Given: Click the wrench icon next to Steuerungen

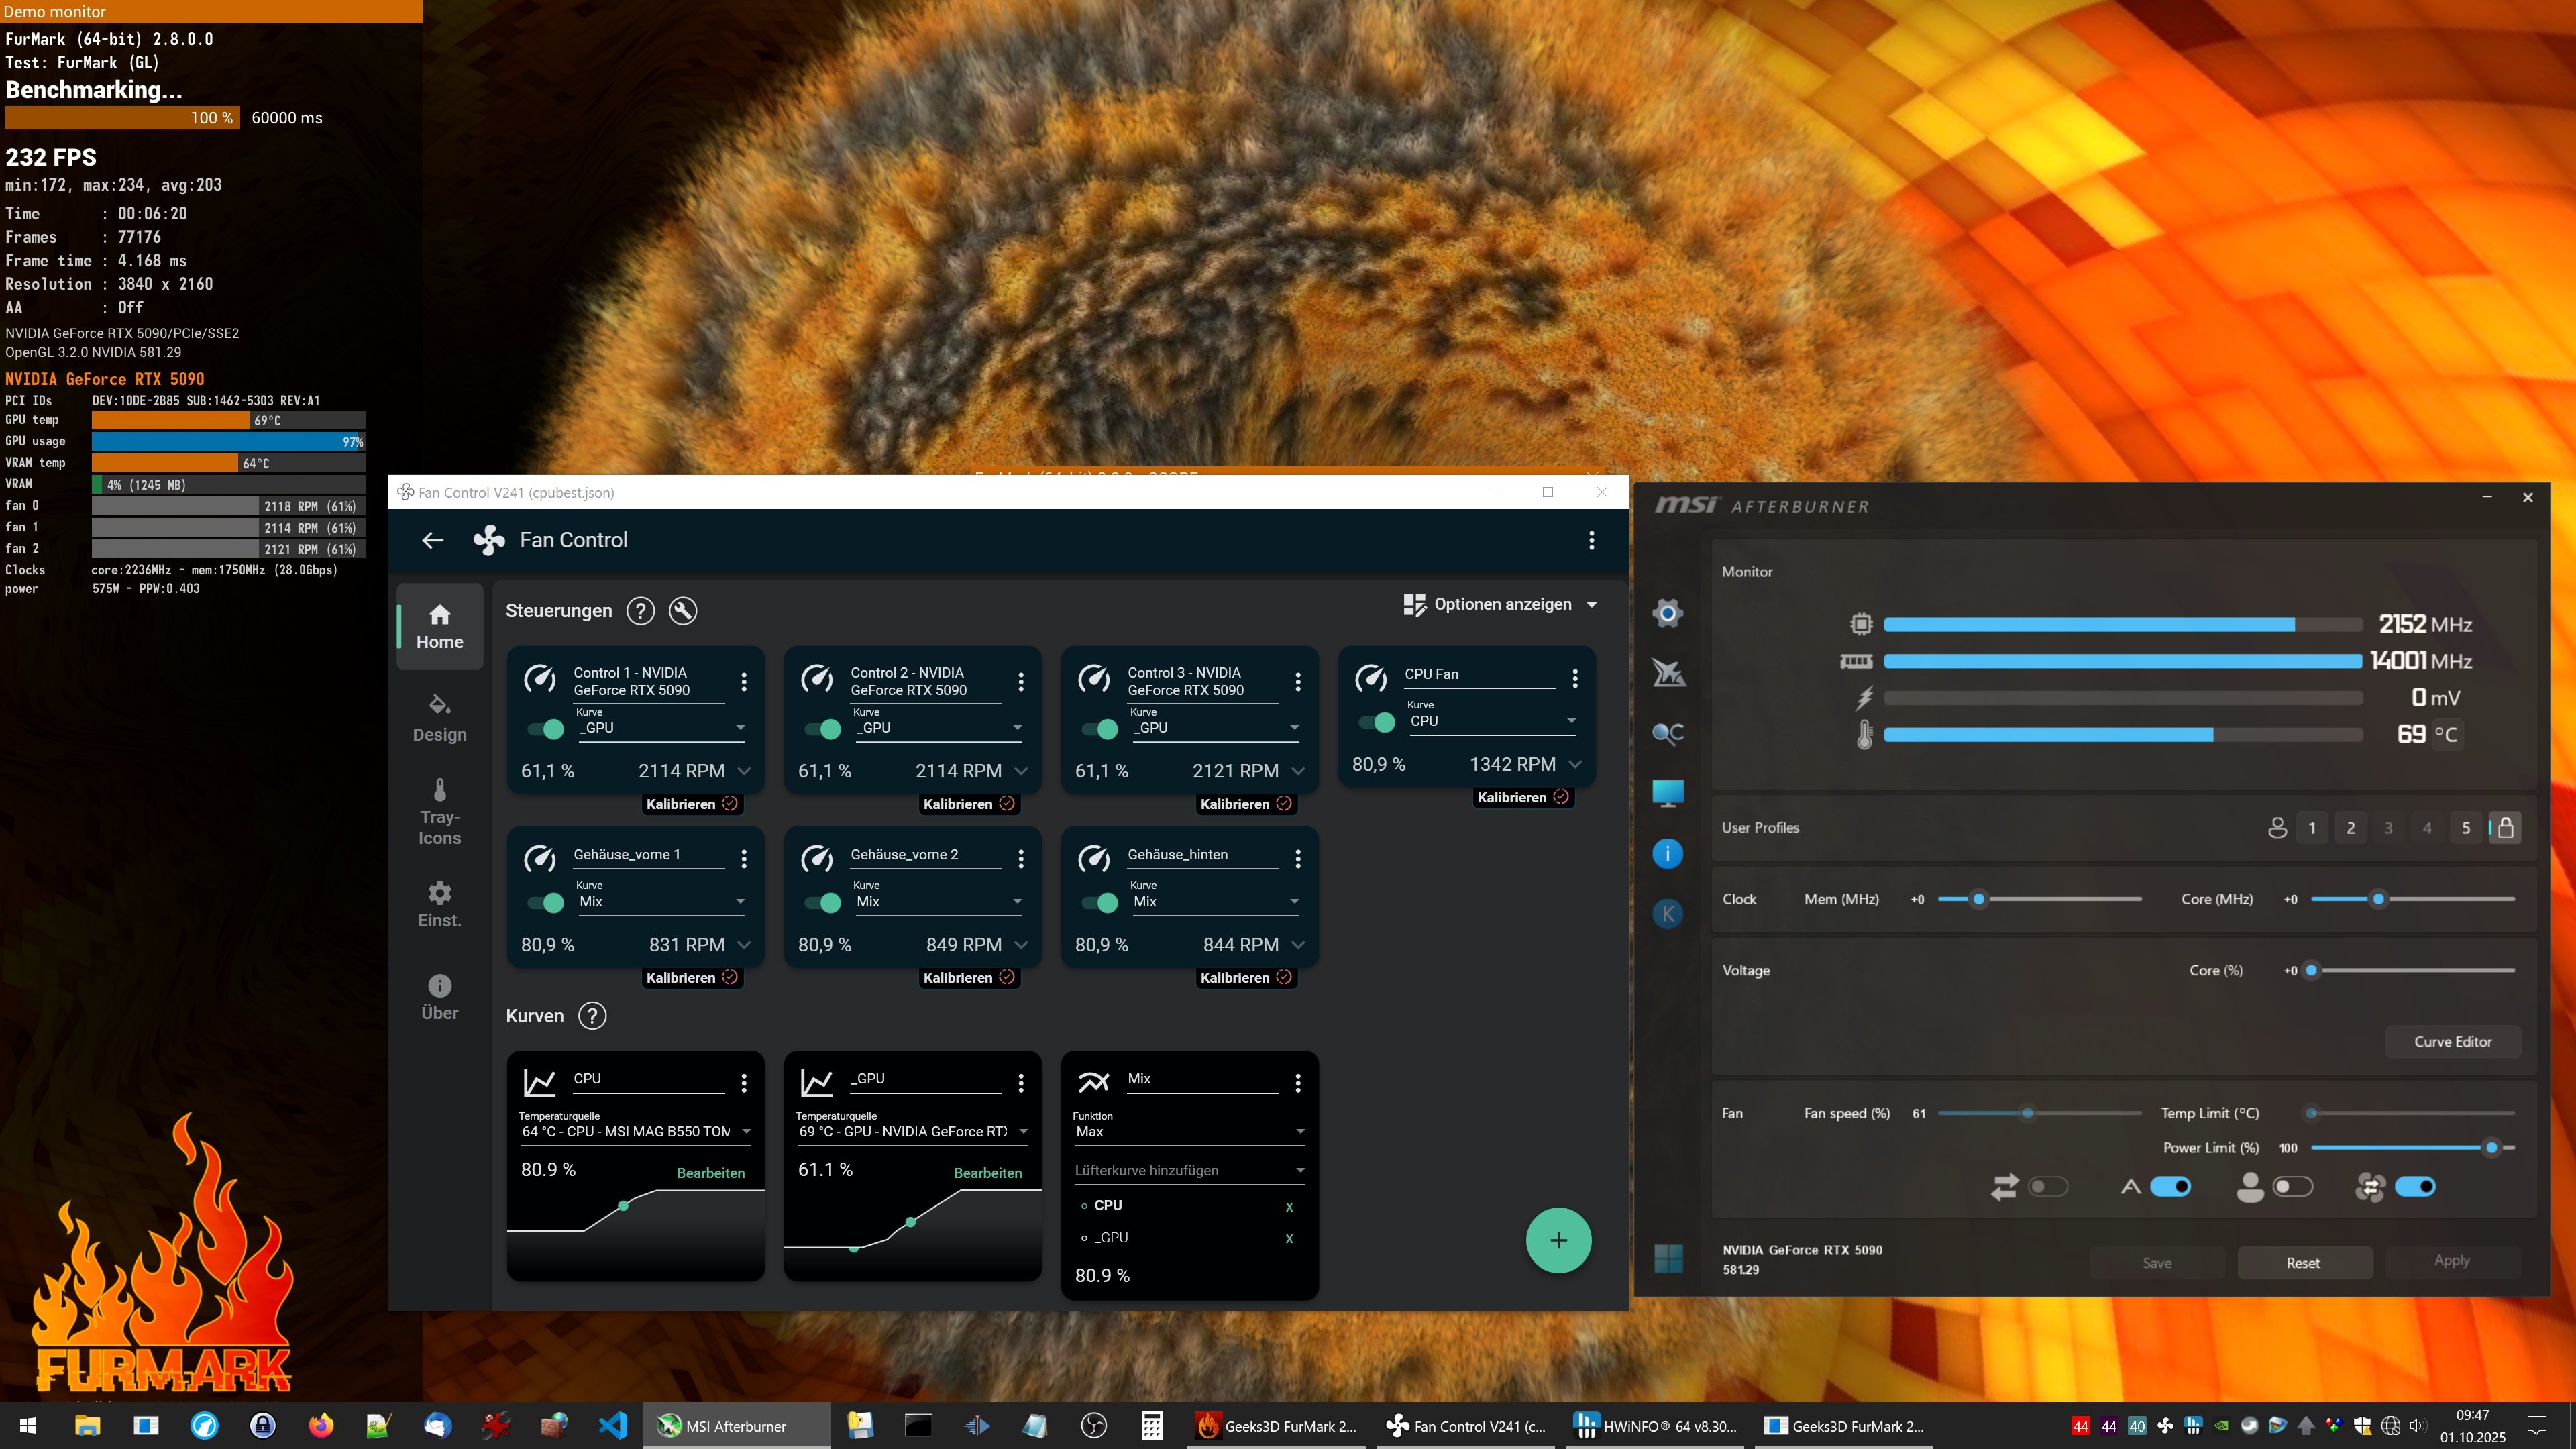Looking at the screenshot, I should (683, 611).
